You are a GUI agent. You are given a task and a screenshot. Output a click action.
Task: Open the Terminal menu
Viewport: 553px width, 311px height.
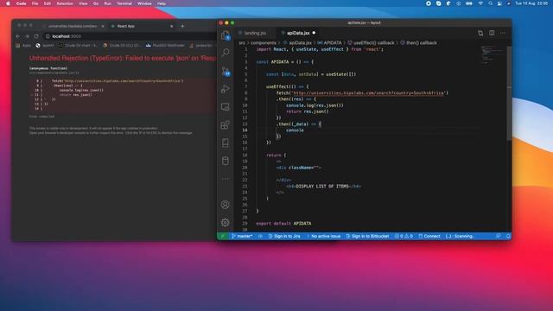click(124, 3)
